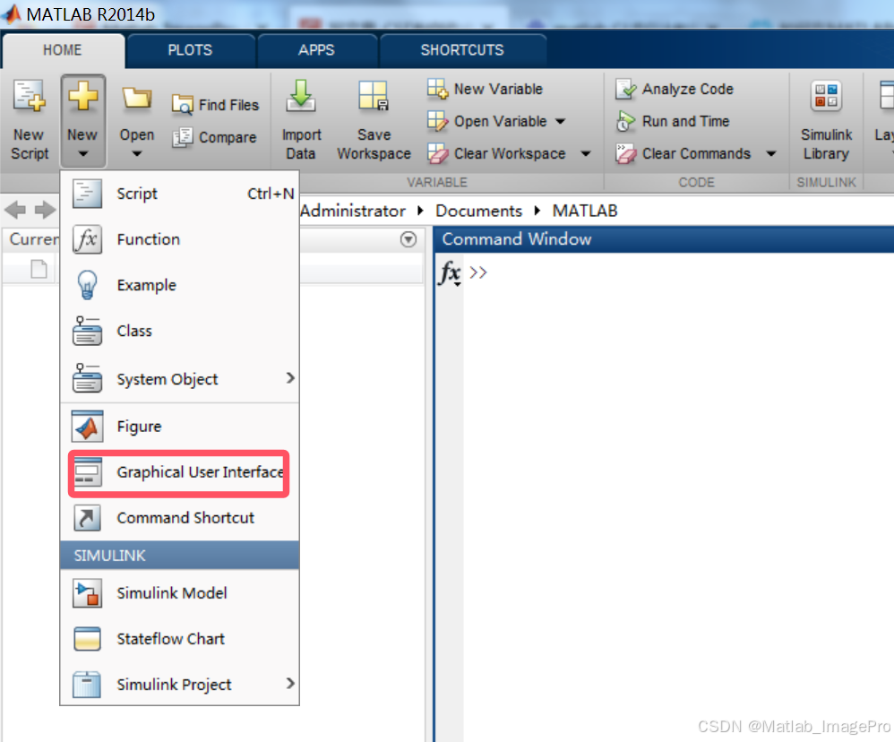Open the Clear Workspace dropdown arrow

(586, 154)
